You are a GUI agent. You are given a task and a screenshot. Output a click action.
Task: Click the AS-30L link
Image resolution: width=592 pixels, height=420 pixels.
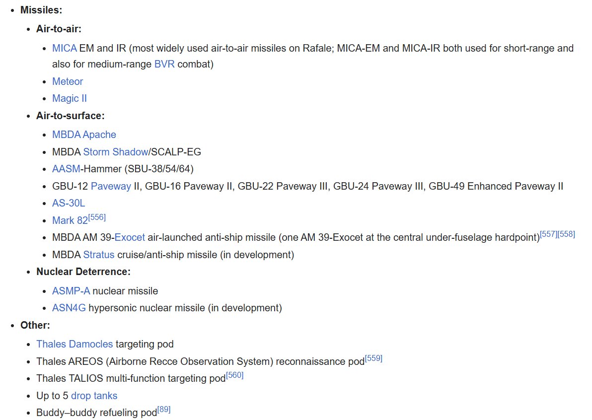click(69, 204)
